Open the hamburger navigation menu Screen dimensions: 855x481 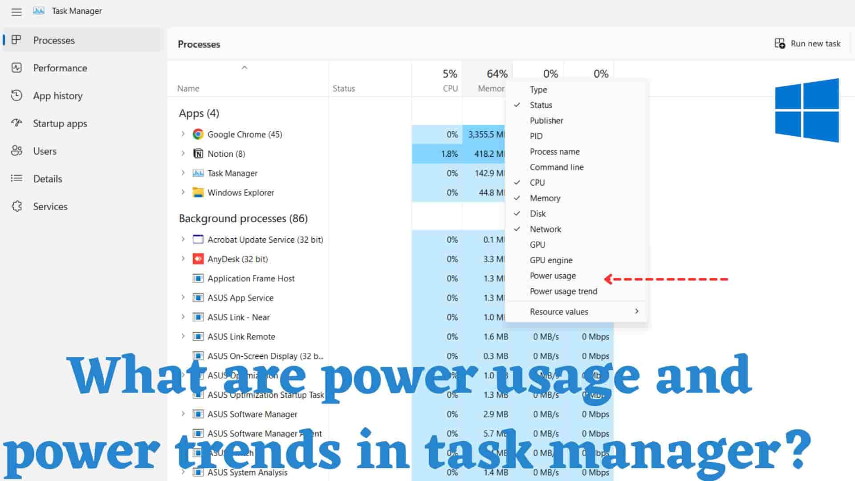pos(16,12)
